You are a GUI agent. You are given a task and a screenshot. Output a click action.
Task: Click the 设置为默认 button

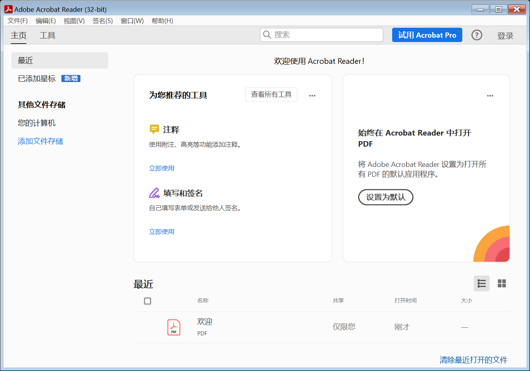pyautogui.click(x=386, y=197)
